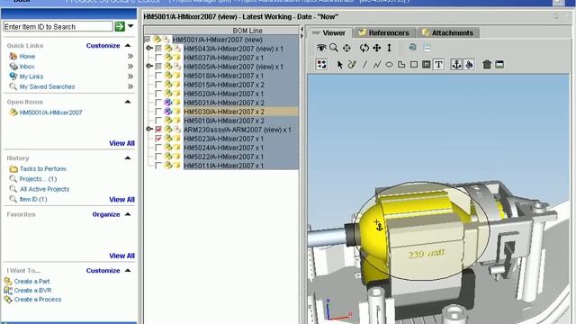
Task: Switch to the Attachments tab
Action: [x=448, y=33]
